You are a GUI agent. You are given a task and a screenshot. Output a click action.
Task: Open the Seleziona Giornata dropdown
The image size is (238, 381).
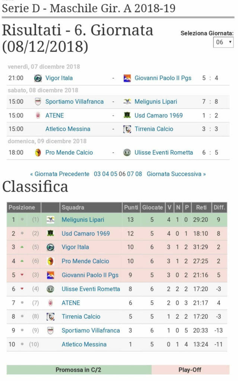pos(223,42)
